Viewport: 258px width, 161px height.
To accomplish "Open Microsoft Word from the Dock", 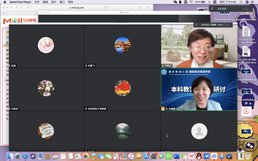I will (176, 156).
